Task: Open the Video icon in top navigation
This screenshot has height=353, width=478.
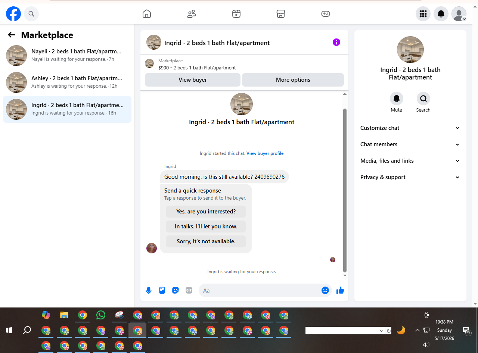Action: pyautogui.click(x=236, y=14)
